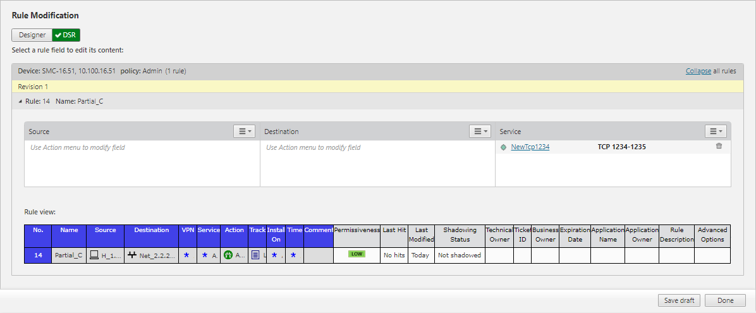Image resolution: width=756 pixels, height=313 pixels.
Task: Open the Service action menu
Action: pyautogui.click(x=716, y=132)
